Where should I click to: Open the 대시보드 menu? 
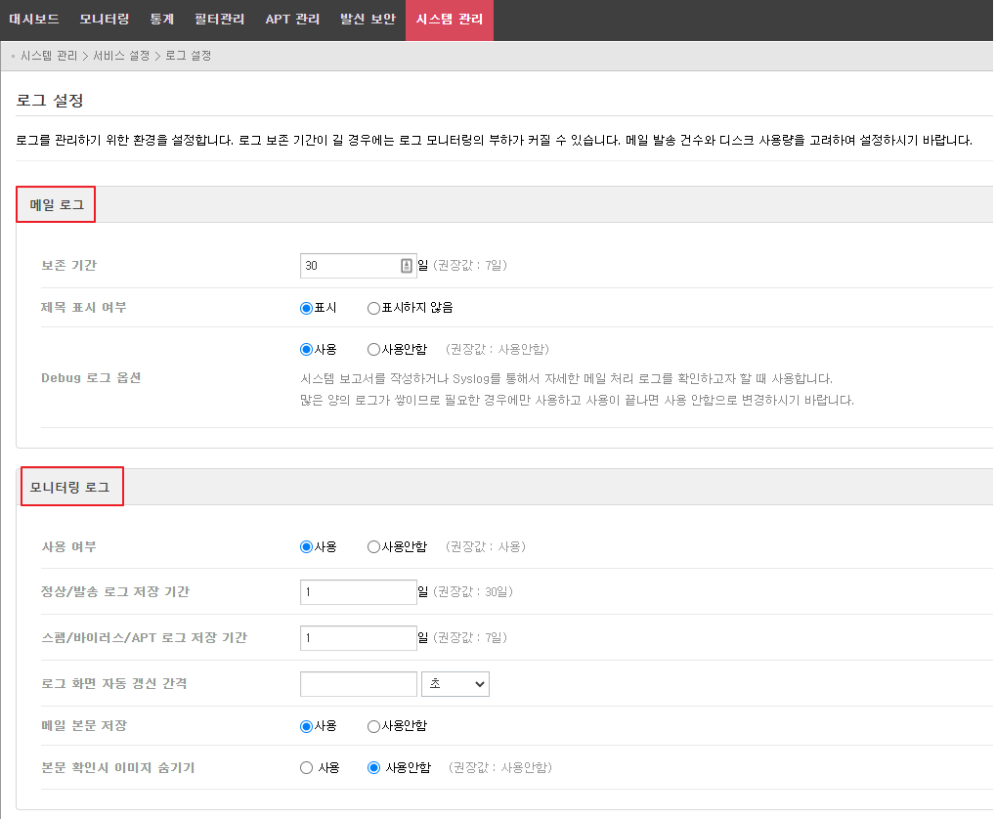pyautogui.click(x=35, y=20)
